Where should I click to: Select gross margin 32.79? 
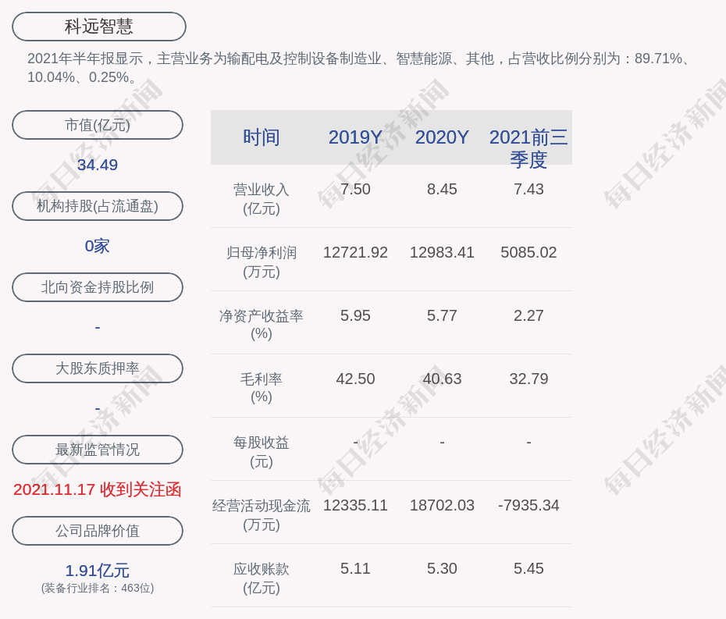528,379
